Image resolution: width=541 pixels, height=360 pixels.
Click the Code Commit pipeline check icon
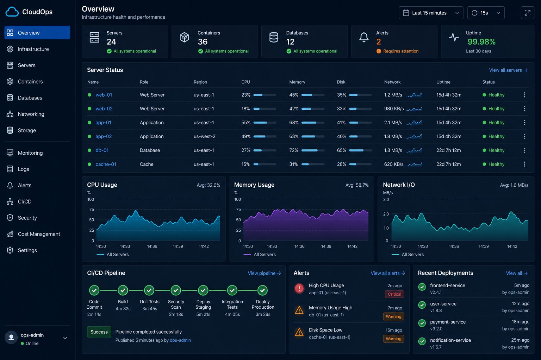pos(94,290)
